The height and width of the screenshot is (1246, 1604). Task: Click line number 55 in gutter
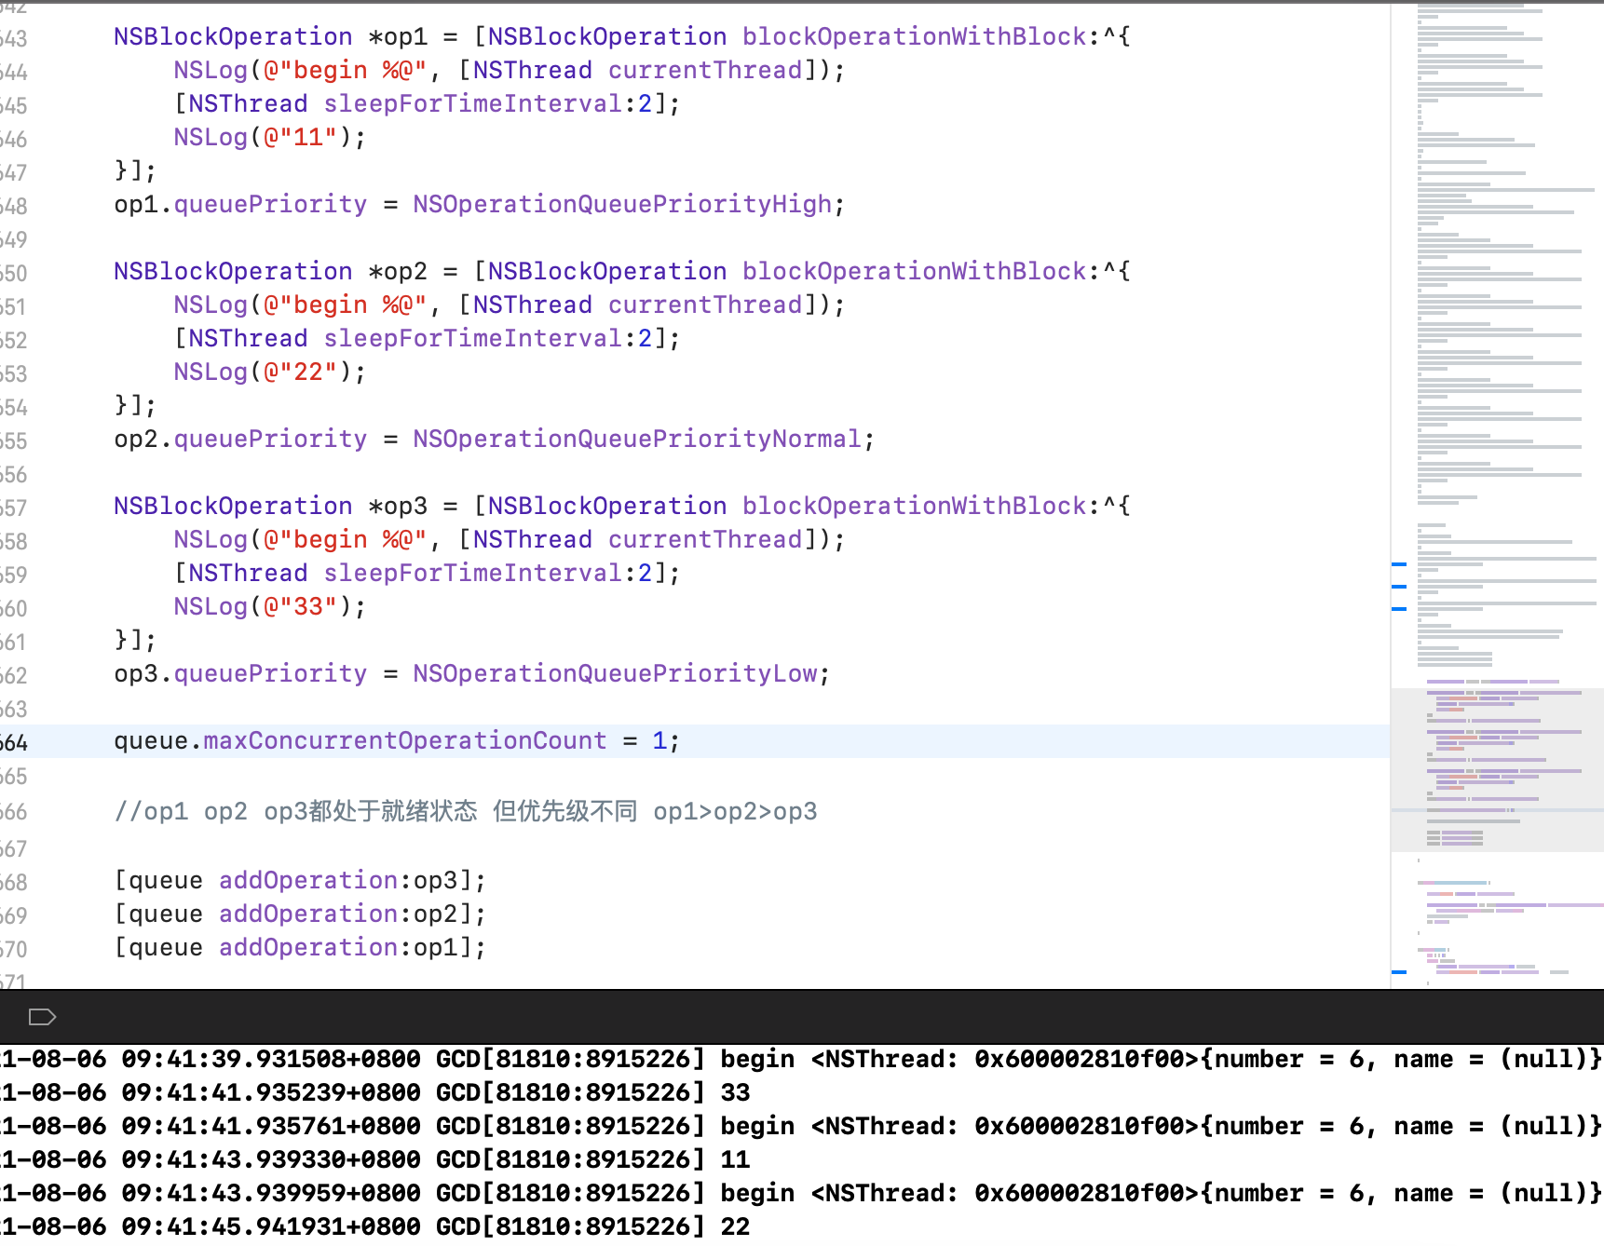point(14,441)
